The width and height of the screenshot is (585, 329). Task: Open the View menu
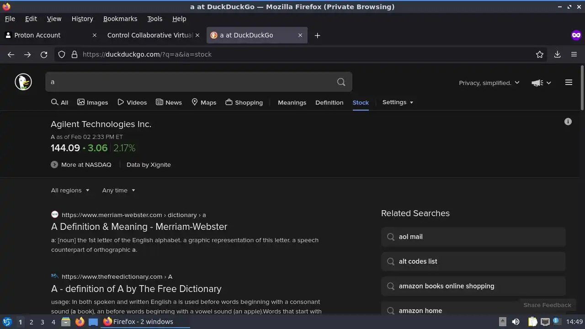point(54,19)
